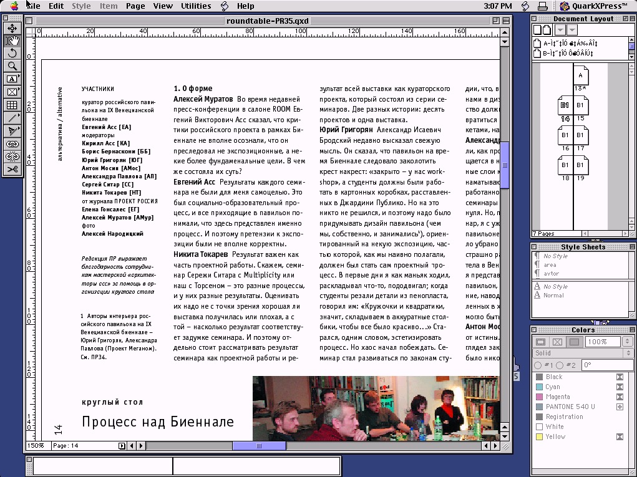637x477 pixels.
Task: Click Frame color icon in Colors palette
Action: pyautogui.click(x=541, y=342)
